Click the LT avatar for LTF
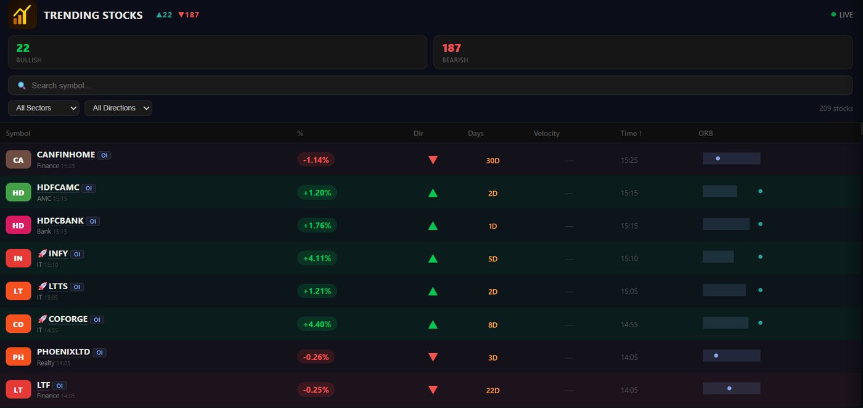Image resolution: width=863 pixels, height=408 pixels. pos(18,390)
